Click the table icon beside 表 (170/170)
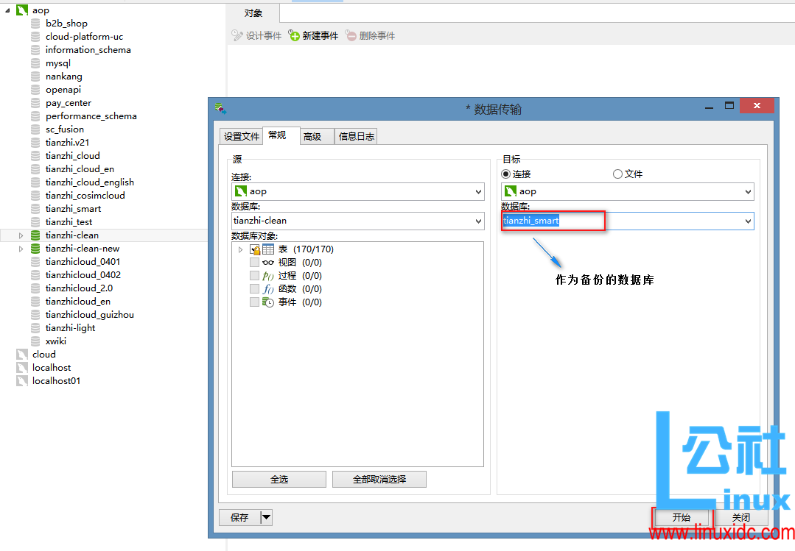795x551 pixels. click(267, 249)
